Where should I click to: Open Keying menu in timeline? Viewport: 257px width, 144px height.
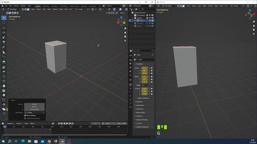tap(19, 124)
